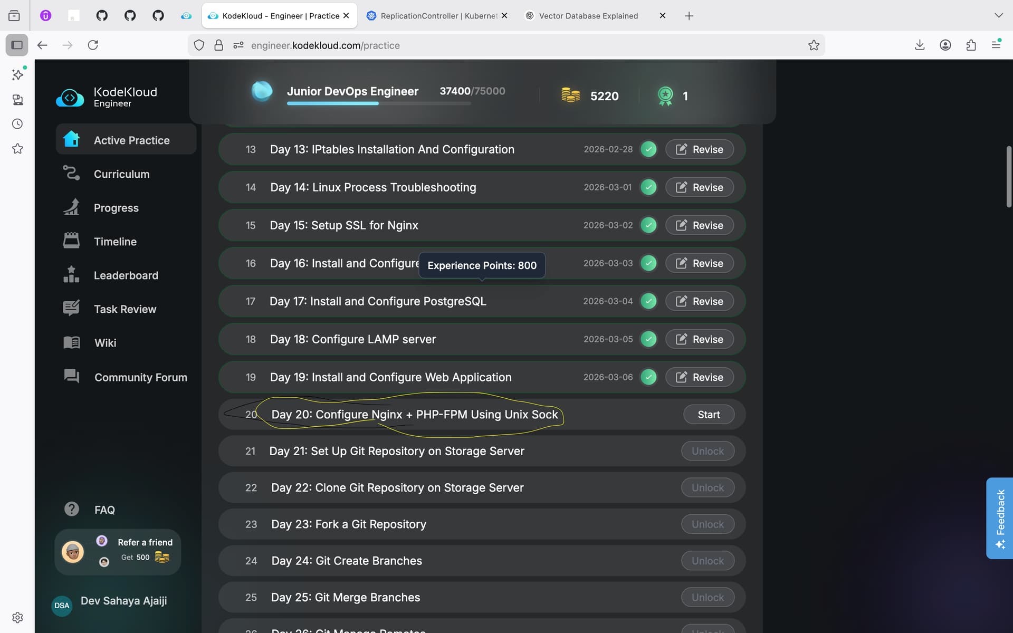Open the Wiki book icon
This screenshot has width=1013, height=633.
point(71,342)
